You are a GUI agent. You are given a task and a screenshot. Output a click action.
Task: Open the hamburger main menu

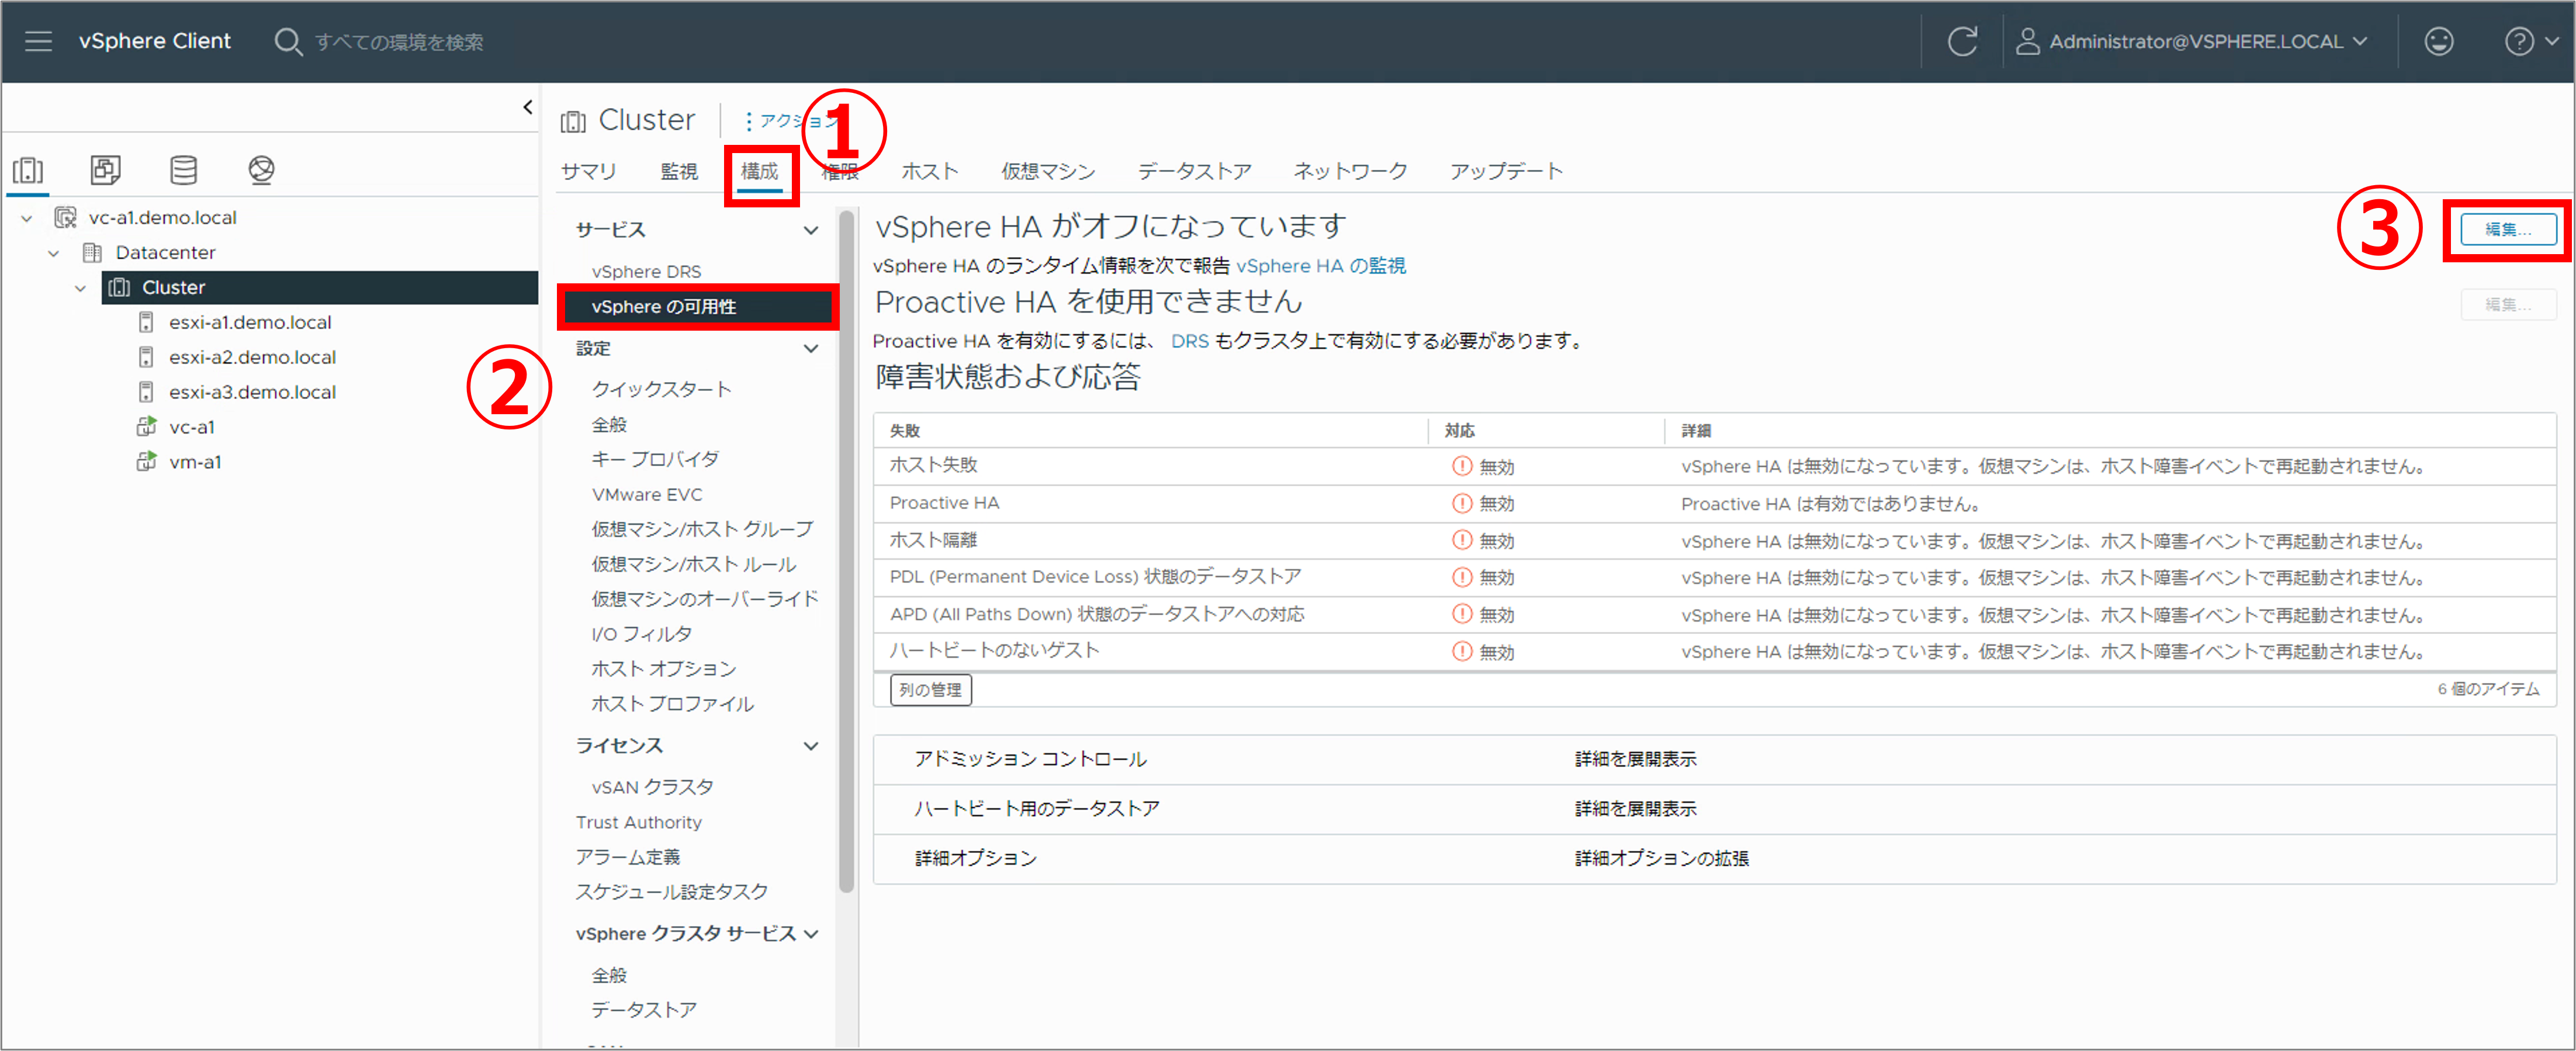[x=38, y=41]
